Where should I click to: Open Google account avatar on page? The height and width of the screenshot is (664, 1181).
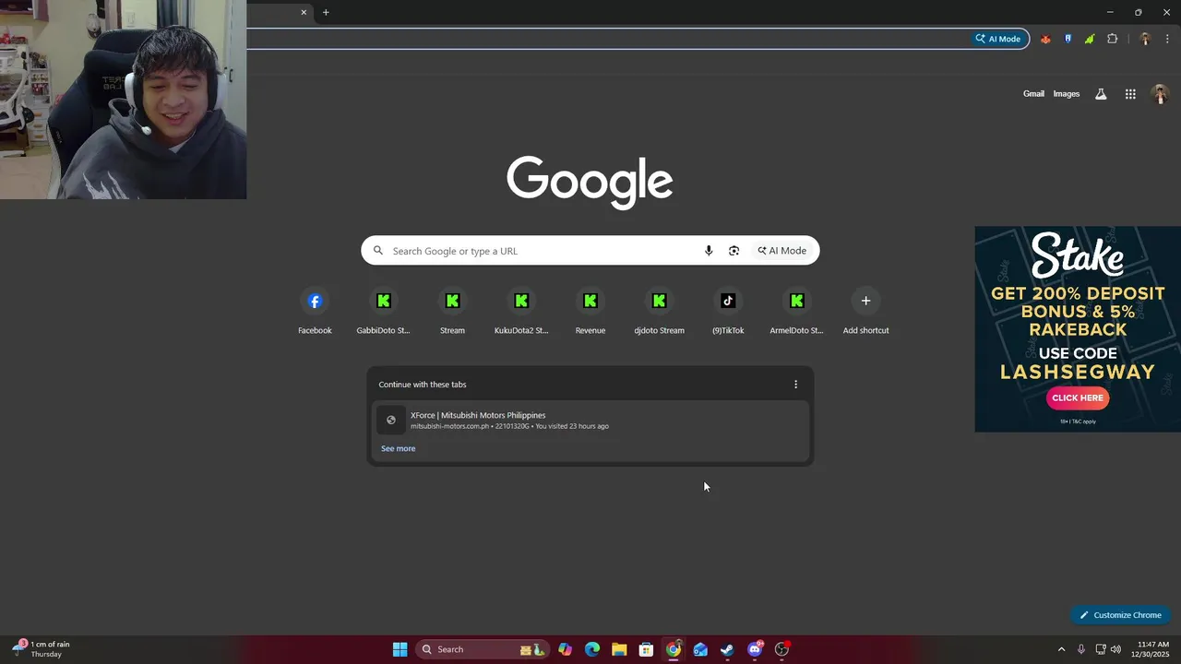coord(1160,94)
